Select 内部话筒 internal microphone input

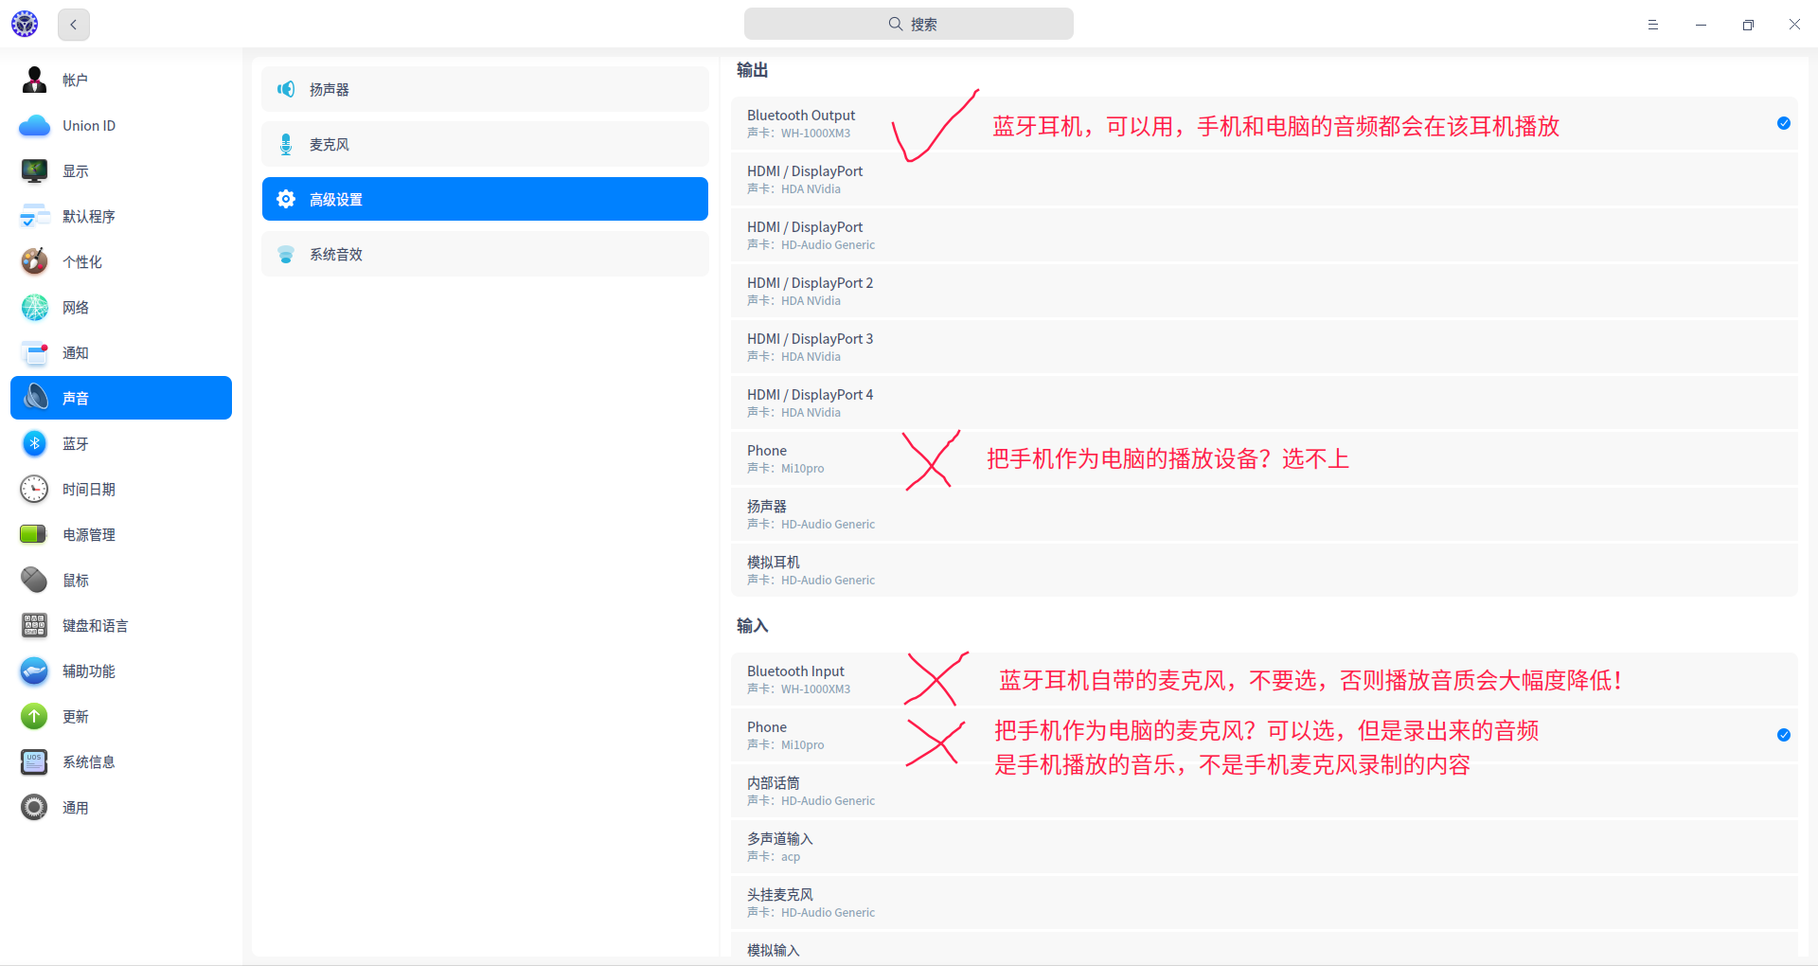tap(1264, 791)
